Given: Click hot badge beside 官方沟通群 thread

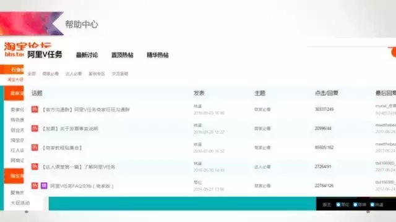Looking at the screenshot, I should (x=35, y=109).
